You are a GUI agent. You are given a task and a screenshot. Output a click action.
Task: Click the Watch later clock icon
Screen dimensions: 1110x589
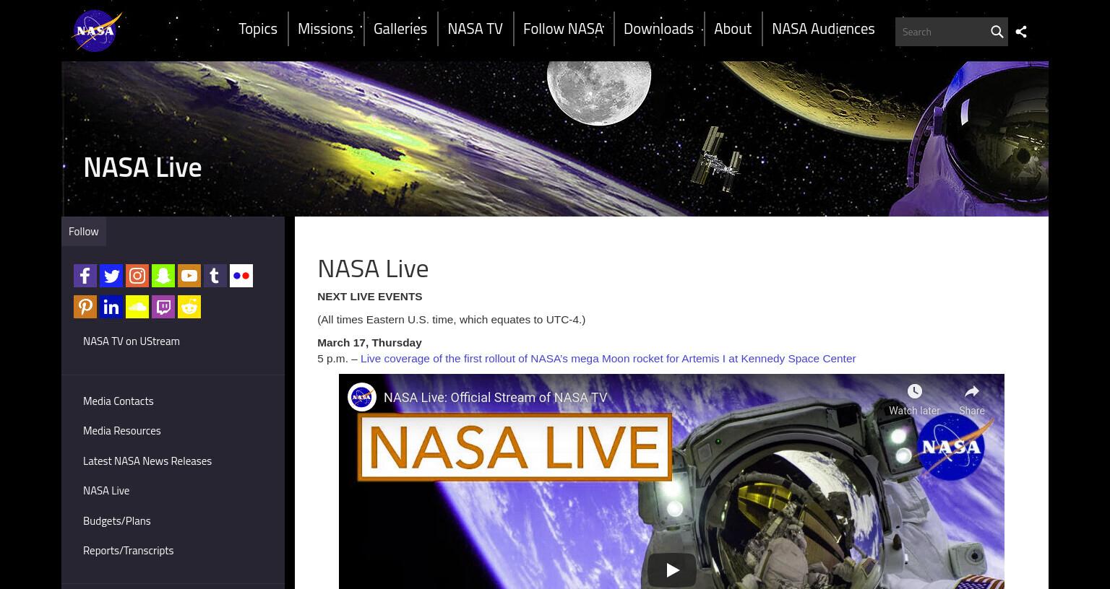tap(914, 391)
